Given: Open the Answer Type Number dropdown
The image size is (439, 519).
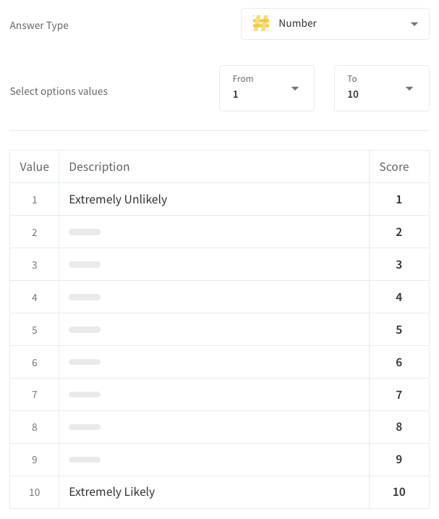Looking at the screenshot, I should click(335, 24).
